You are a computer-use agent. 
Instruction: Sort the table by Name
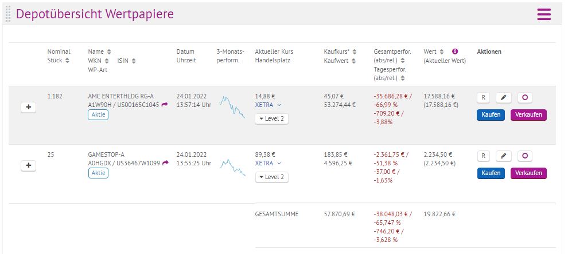tap(109, 51)
